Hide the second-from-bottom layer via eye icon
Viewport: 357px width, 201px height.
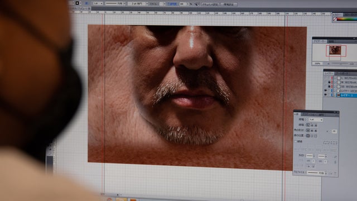[x=326, y=90]
